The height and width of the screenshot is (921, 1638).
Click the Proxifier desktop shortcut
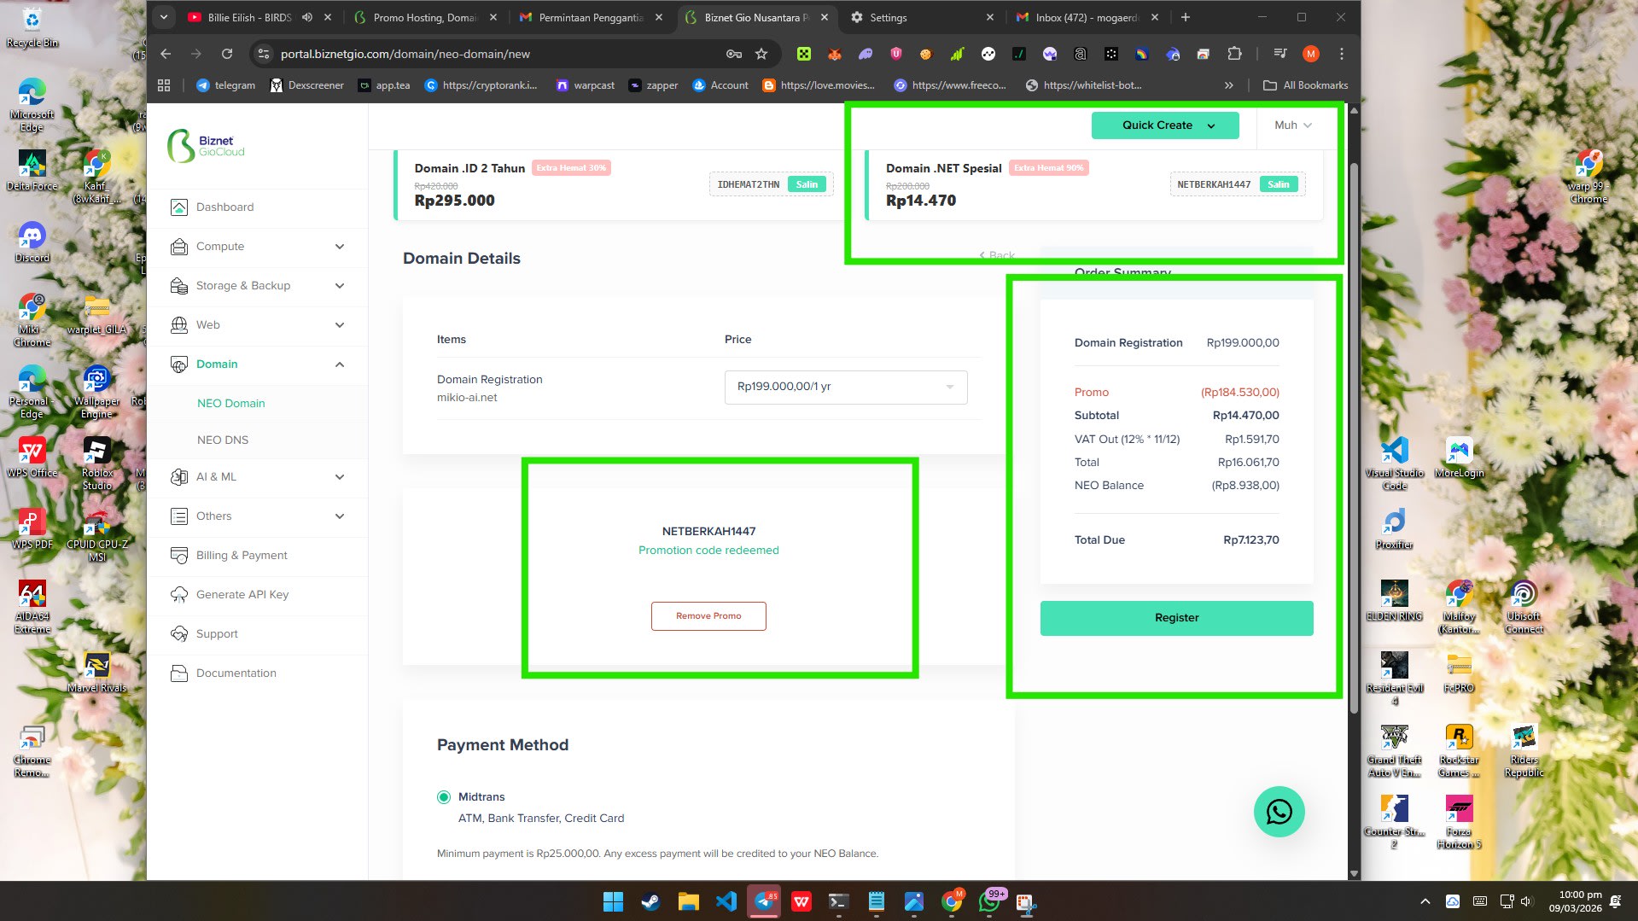pyautogui.click(x=1394, y=528)
